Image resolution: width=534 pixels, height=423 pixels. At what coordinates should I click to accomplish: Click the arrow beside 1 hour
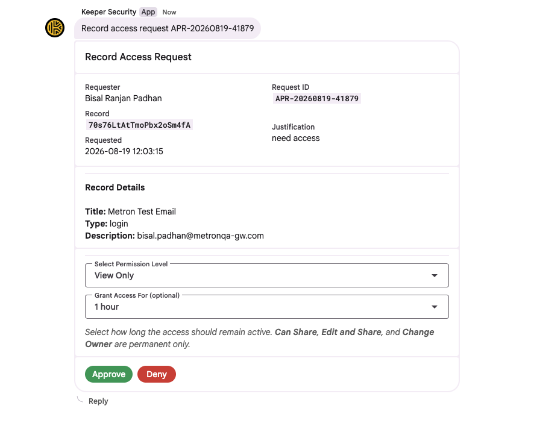[435, 307]
